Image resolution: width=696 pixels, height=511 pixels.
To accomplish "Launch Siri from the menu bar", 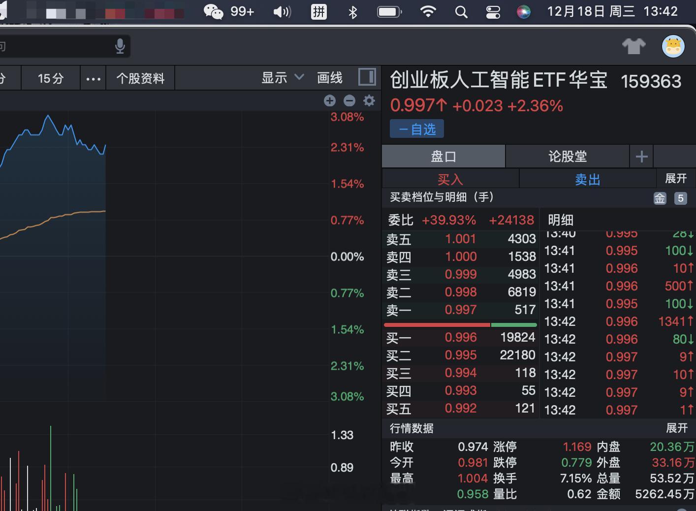I will [524, 12].
